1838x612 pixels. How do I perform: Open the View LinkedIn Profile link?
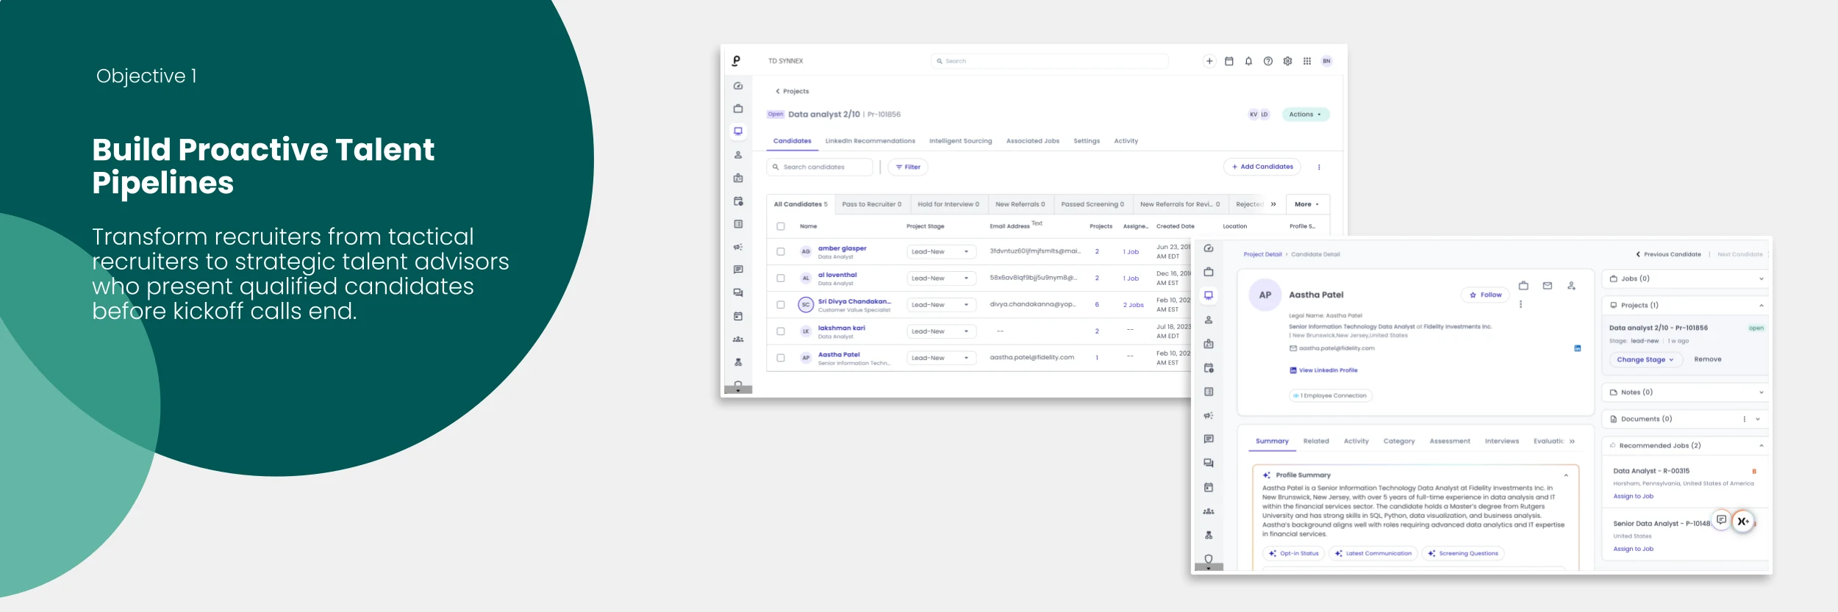pos(1323,370)
